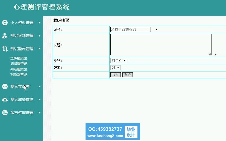The height and width of the screenshot is (141, 226).
Task: Expand the 留言咨询管理 arrow
Action: point(40,113)
